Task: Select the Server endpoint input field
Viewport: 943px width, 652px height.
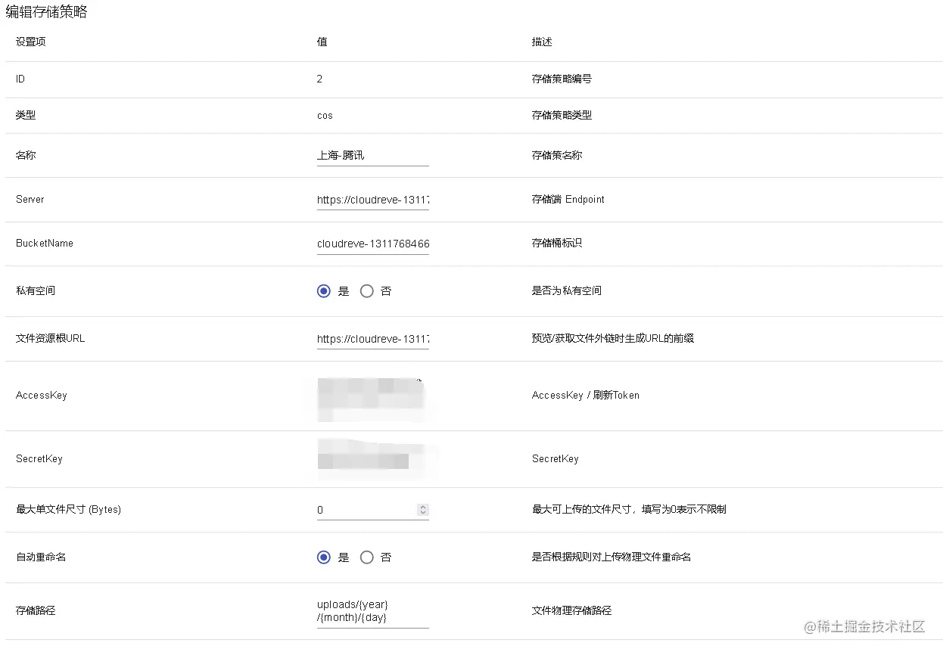Action: 372,199
